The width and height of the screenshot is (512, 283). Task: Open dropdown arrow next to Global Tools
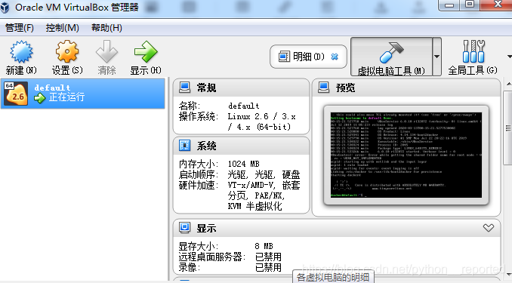[x=510, y=57]
